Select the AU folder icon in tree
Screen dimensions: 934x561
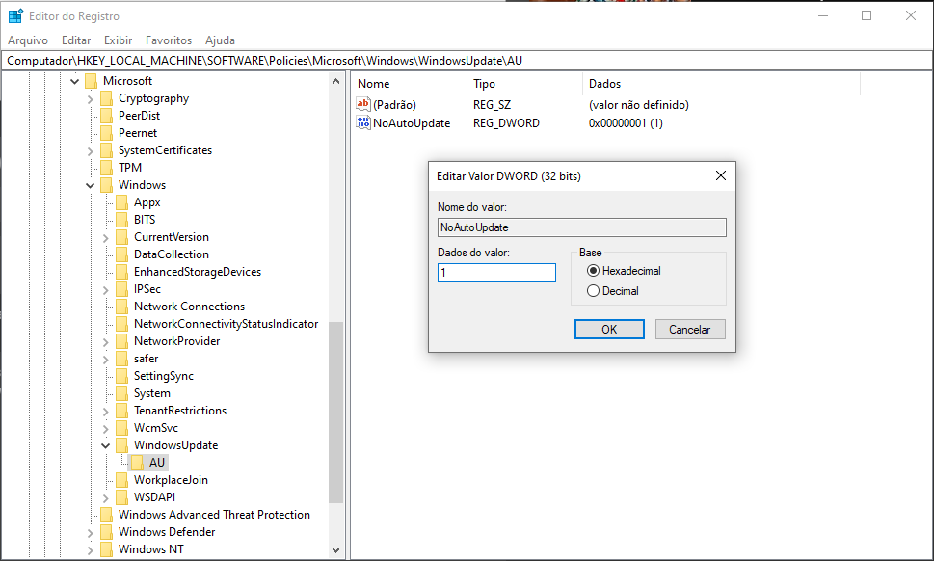tap(137, 463)
